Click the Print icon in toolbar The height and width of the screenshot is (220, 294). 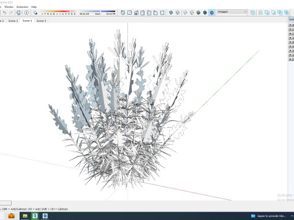click(19, 13)
